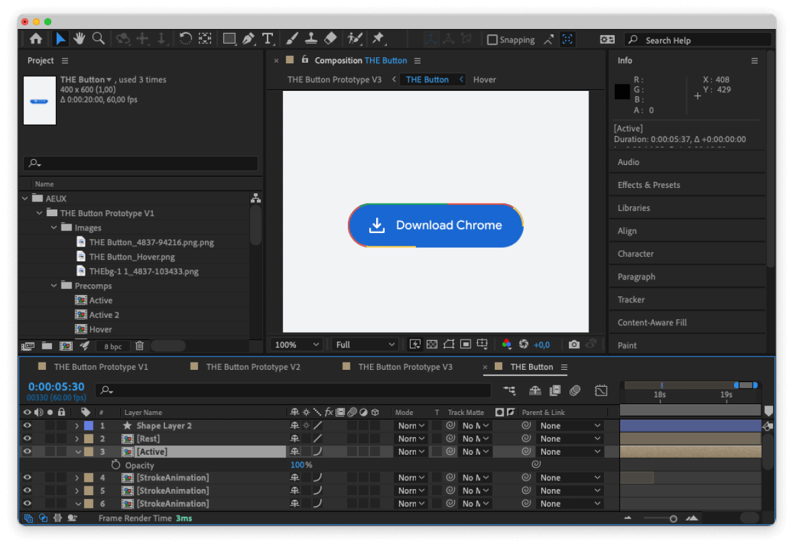
Task: Select the Puppet Pin tool
Action: (x=377, y=39)
